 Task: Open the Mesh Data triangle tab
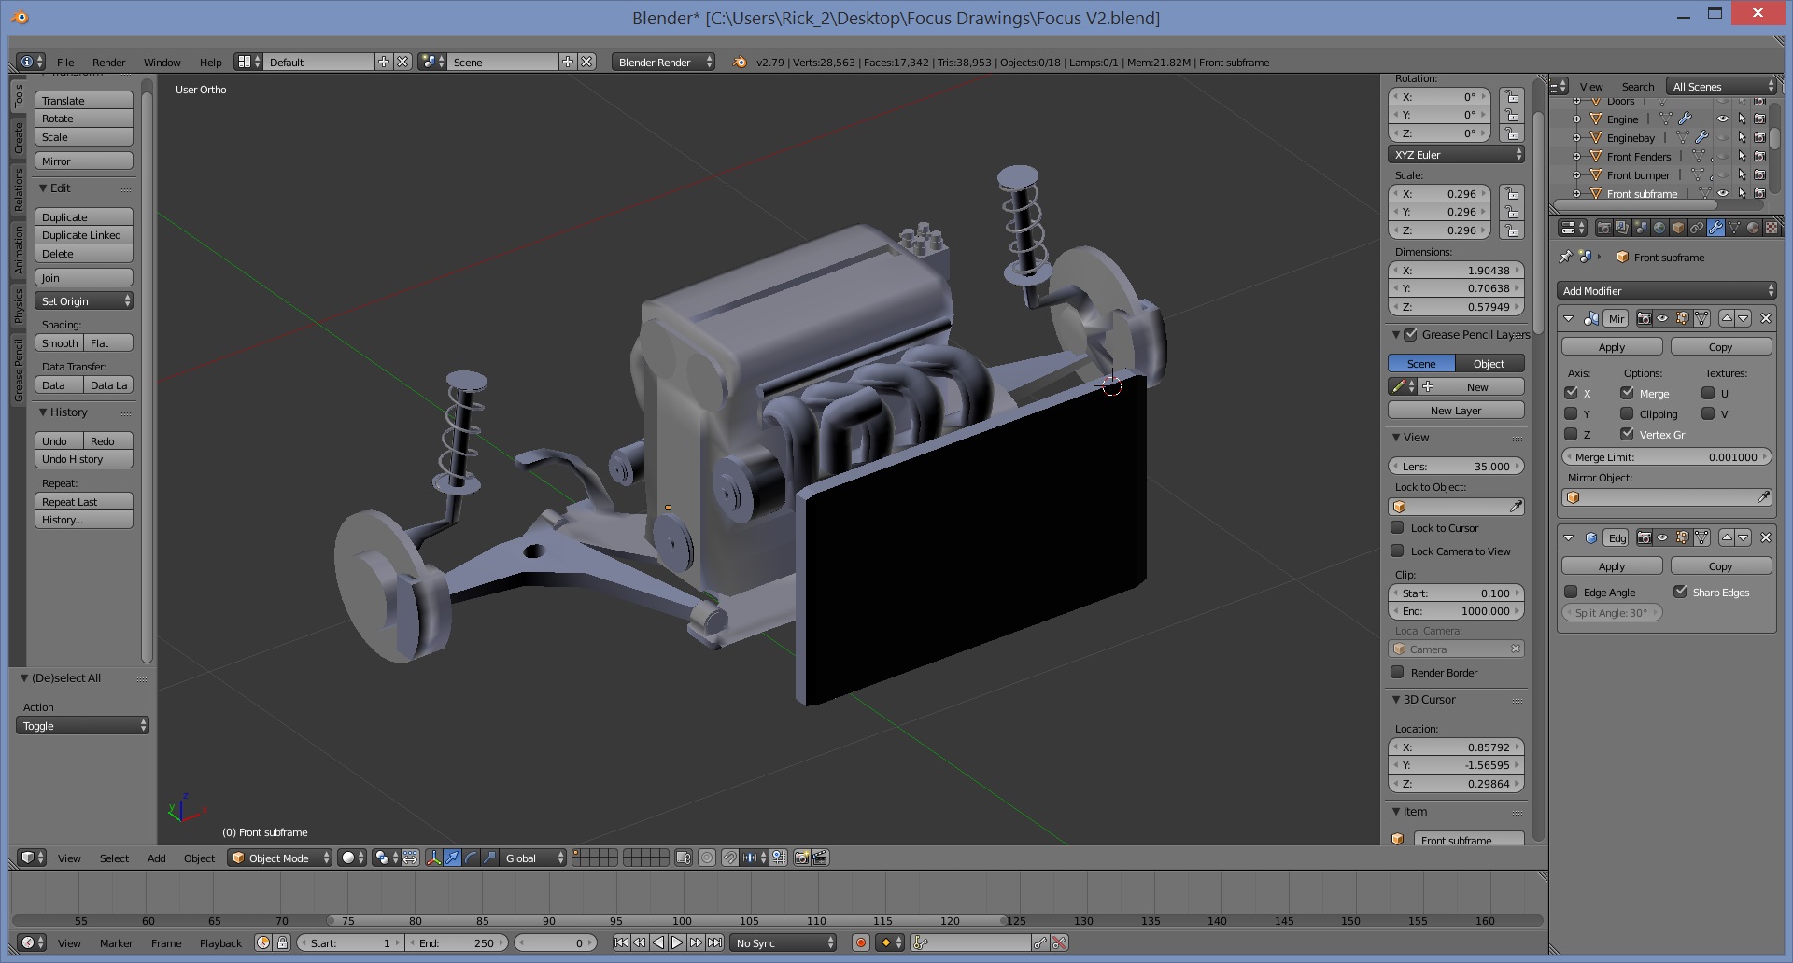1734,228
